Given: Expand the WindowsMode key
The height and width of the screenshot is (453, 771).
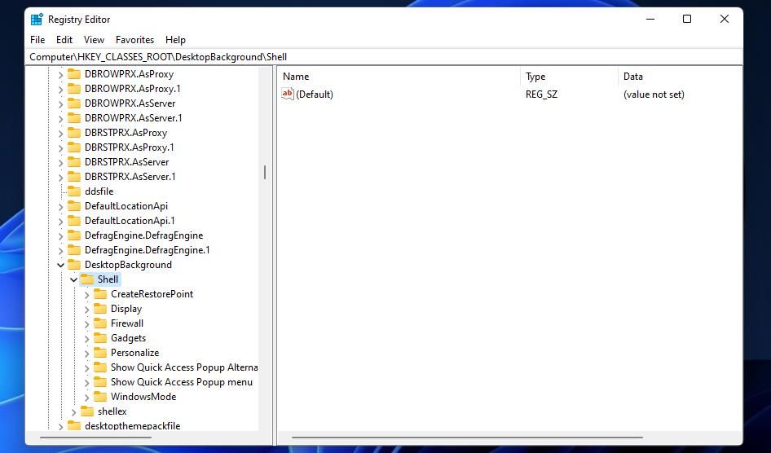Looking at the screenshot, I should coord(87,397).
